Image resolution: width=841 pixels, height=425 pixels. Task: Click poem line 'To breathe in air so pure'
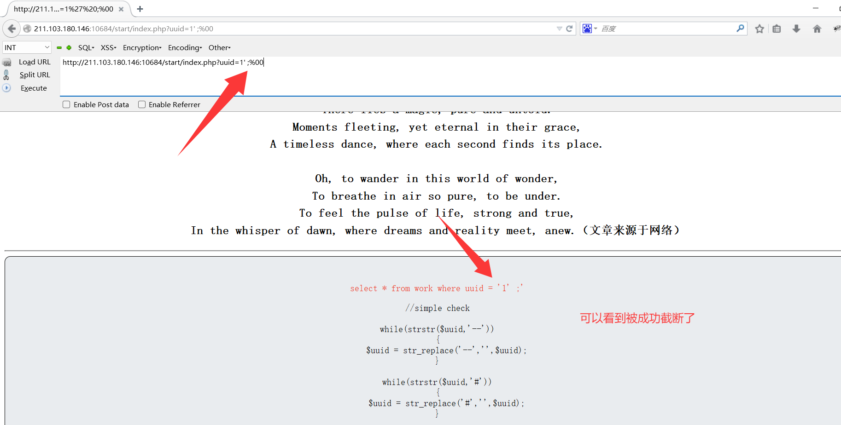pyautogui.click(x=436, y=196)
